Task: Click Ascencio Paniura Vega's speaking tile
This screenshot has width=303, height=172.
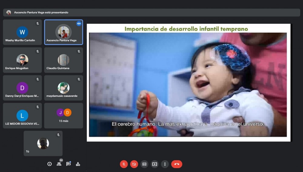Action: (64, 32)
